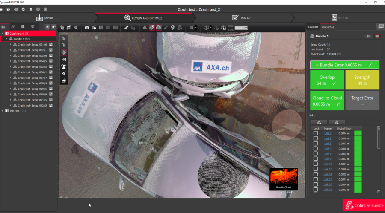Go to the REVIEW AND OPTIMIZE step
Image resolution: width=385 pixels, height=213 pixels.
144,18
